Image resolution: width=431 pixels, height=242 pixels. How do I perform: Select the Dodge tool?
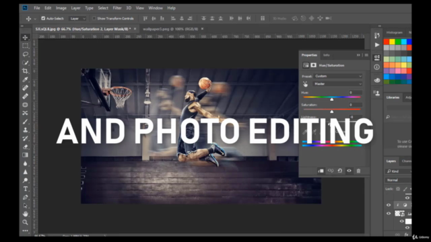pyautogui.click(x=26, y=180)
